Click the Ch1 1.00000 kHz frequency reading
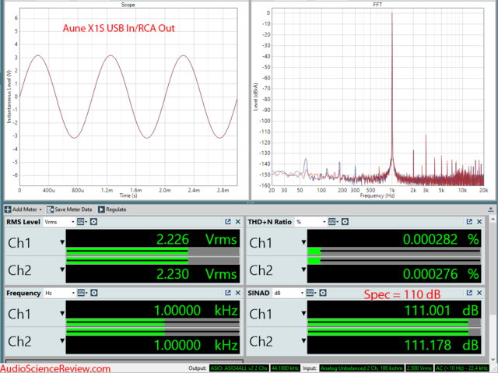 (196, 311)
